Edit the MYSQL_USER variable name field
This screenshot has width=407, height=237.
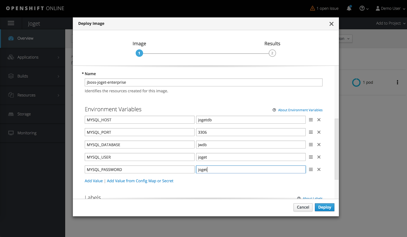[140, 157]
